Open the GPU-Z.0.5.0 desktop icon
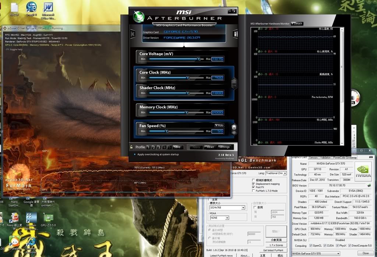Screen dimensions: 377x257 (x=48, y=219)
